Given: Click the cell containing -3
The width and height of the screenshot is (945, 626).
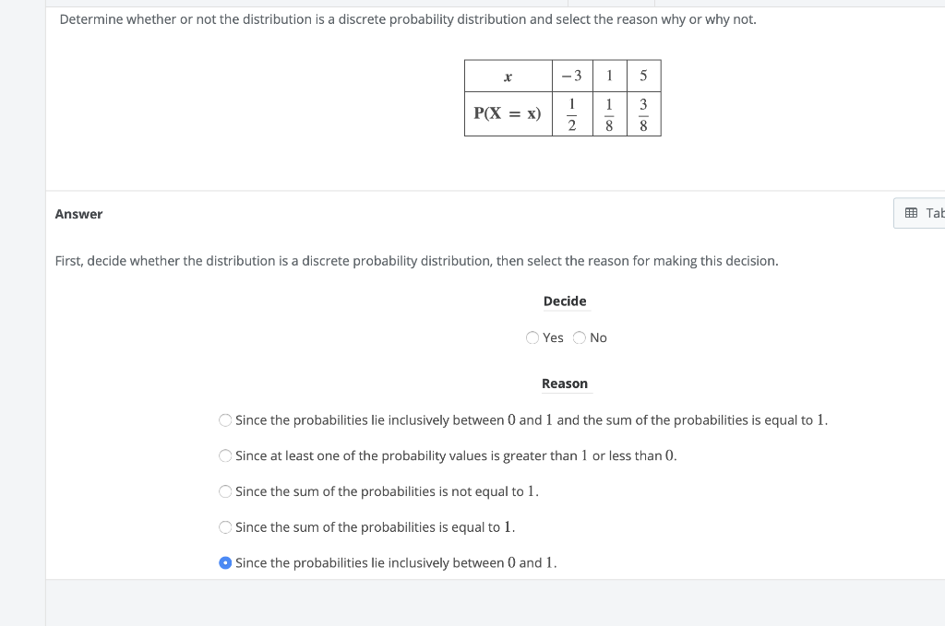Looking at the screenshot, I should click(572, 76).
